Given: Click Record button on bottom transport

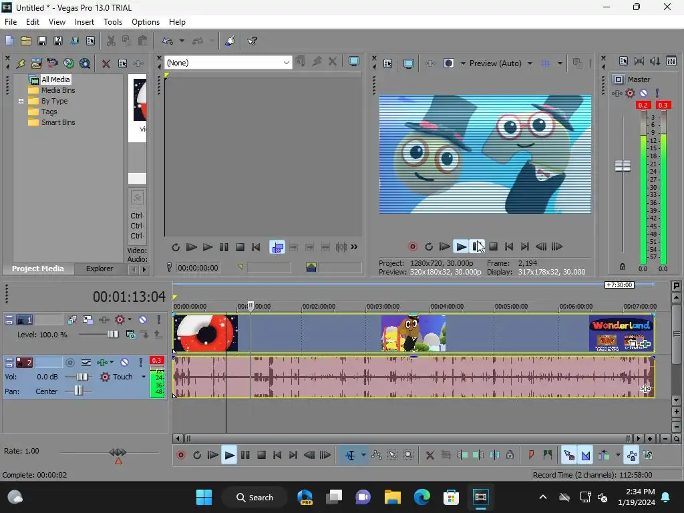Looking at the screenshot, I should (180, 456).
